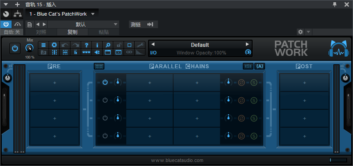Click the pin window icon
353x166 pixels.
pyautogui.click(x=335, y=4)
